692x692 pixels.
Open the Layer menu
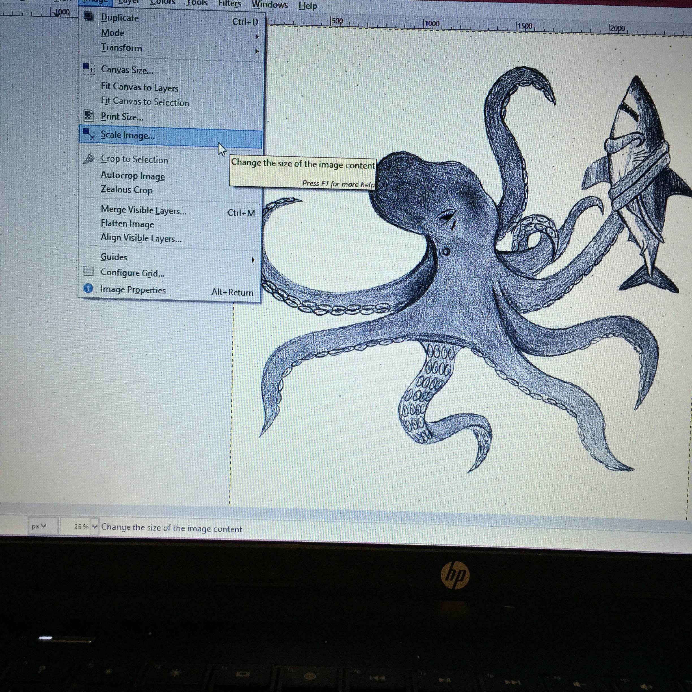click(129, 2)
